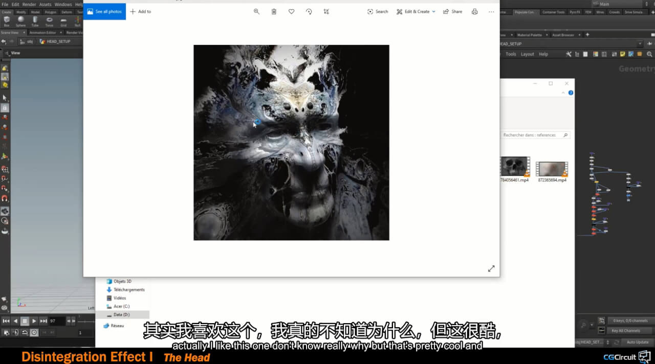Mark photo as favorite with heart icon
The height and width of the screenshot is (364, 655).
tap(291, 11)
